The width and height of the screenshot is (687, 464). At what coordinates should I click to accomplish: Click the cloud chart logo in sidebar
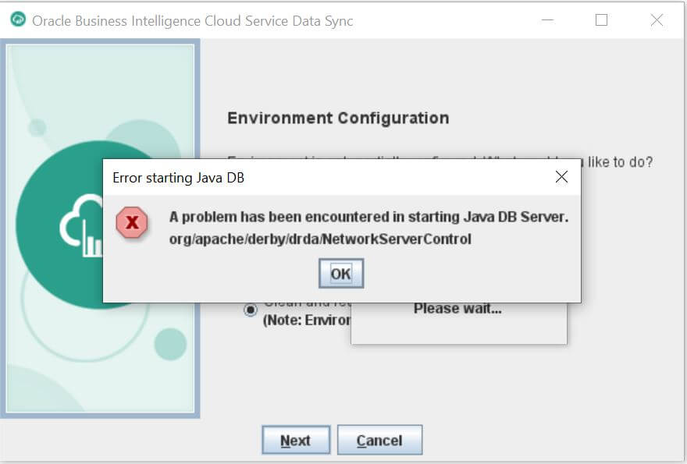pyautogui.click(x=81, y=225)
